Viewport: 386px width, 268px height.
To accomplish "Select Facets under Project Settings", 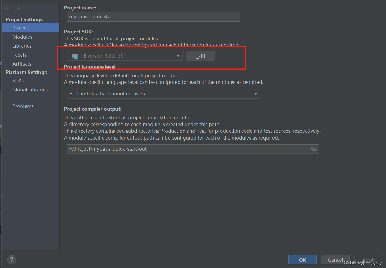I will pyautogui.click(x=19, y=55).
